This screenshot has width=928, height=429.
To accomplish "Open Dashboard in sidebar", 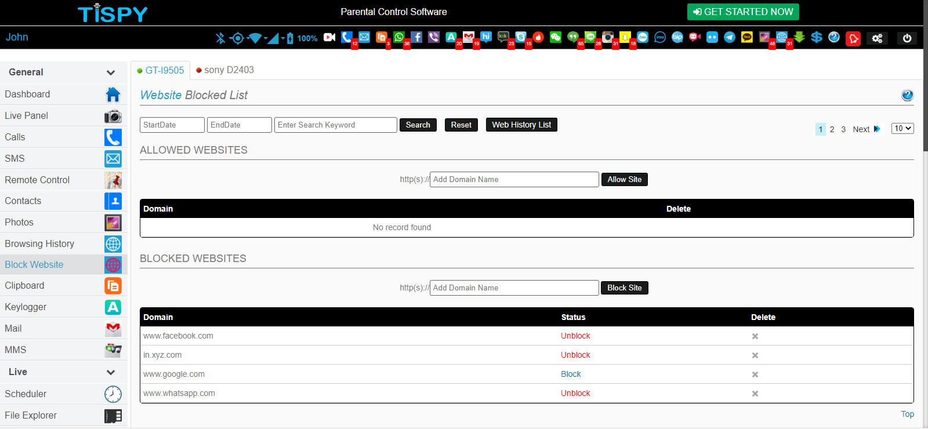I will pyautogui.click(x=64, y=94).
